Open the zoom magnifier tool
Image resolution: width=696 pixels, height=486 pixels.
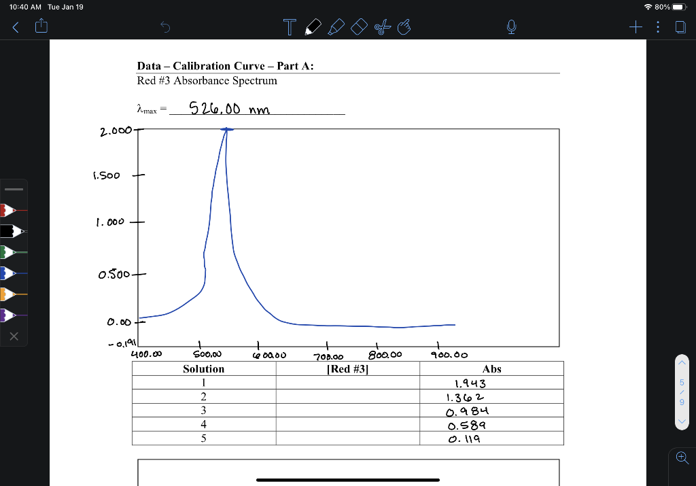682,457
